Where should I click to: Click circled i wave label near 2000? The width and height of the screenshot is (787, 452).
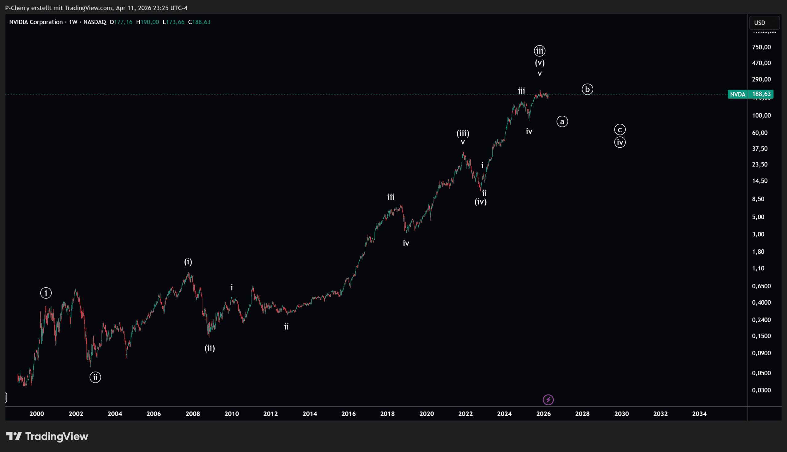pyautogui.click(x=46, y=293)
